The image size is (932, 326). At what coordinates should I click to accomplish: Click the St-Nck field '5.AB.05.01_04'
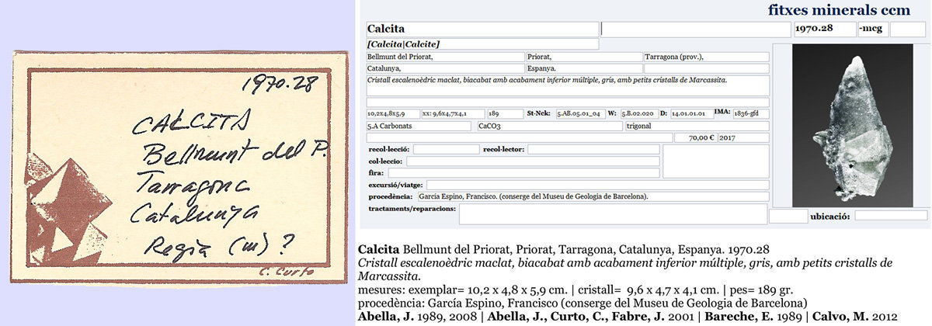click(580, 113)
